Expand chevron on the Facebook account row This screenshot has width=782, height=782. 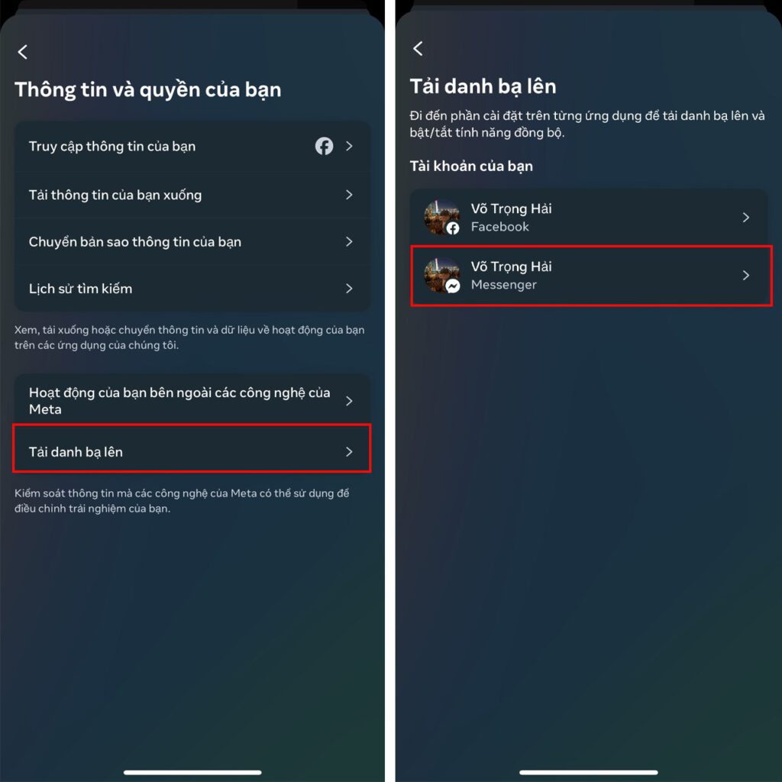745,218
